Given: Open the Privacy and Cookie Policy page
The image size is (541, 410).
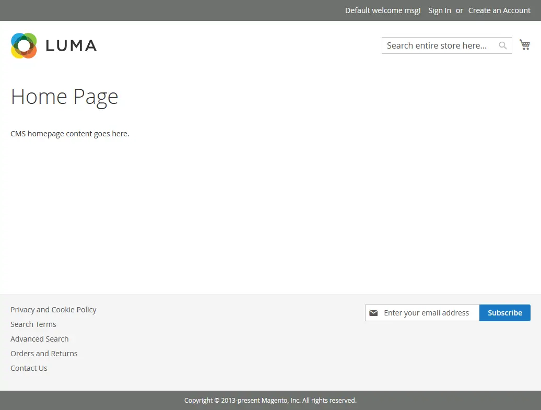Looking at the screenshot, I should (53, 309).
